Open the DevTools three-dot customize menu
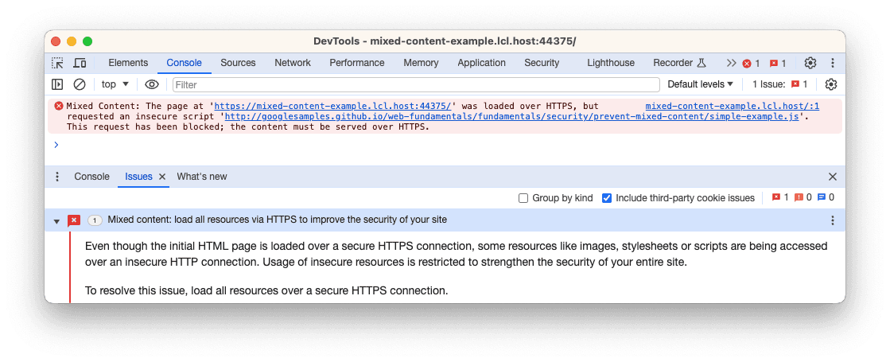 [x=832, y=63]
